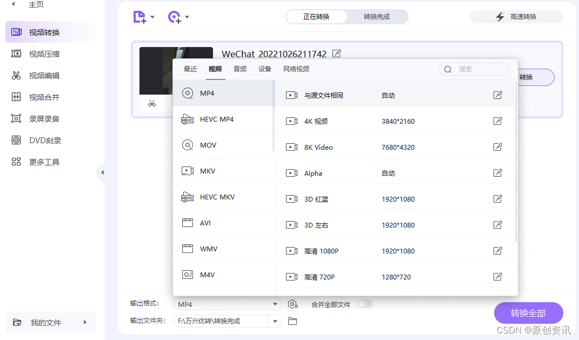This screenshot has width=579, height=340.
Task: Edit the 8K Video preset settings
Action: coord(498,147)
